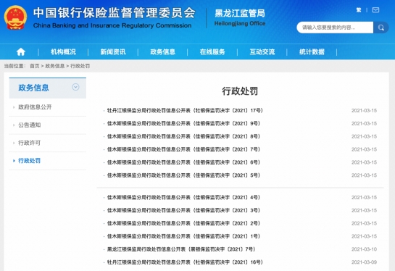Open 牡银保监罚决字〔2021〕17号 notice
This screenshot has width=395, height=271.
185,110
